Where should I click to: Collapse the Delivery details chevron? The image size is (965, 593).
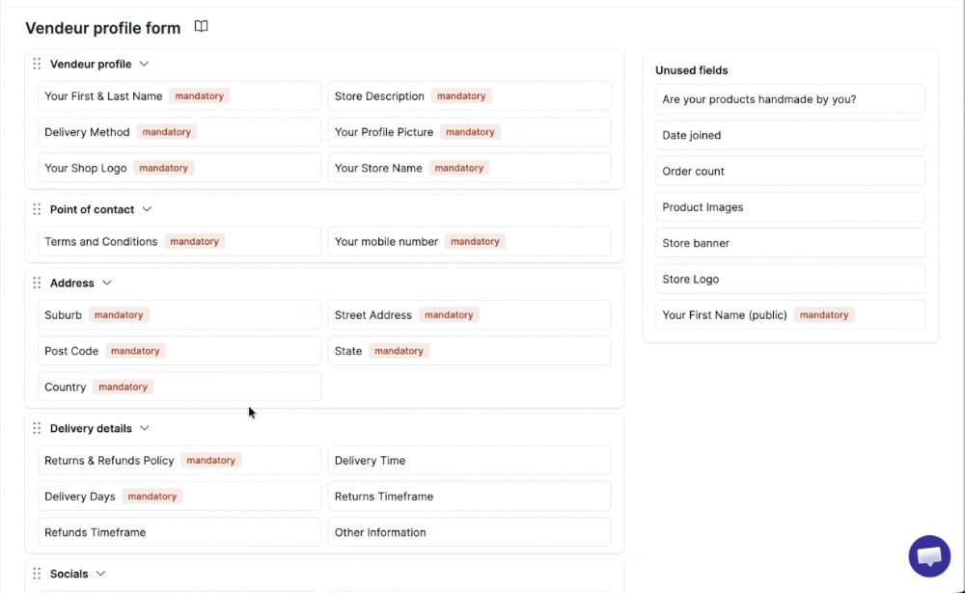tap(145, 428)
